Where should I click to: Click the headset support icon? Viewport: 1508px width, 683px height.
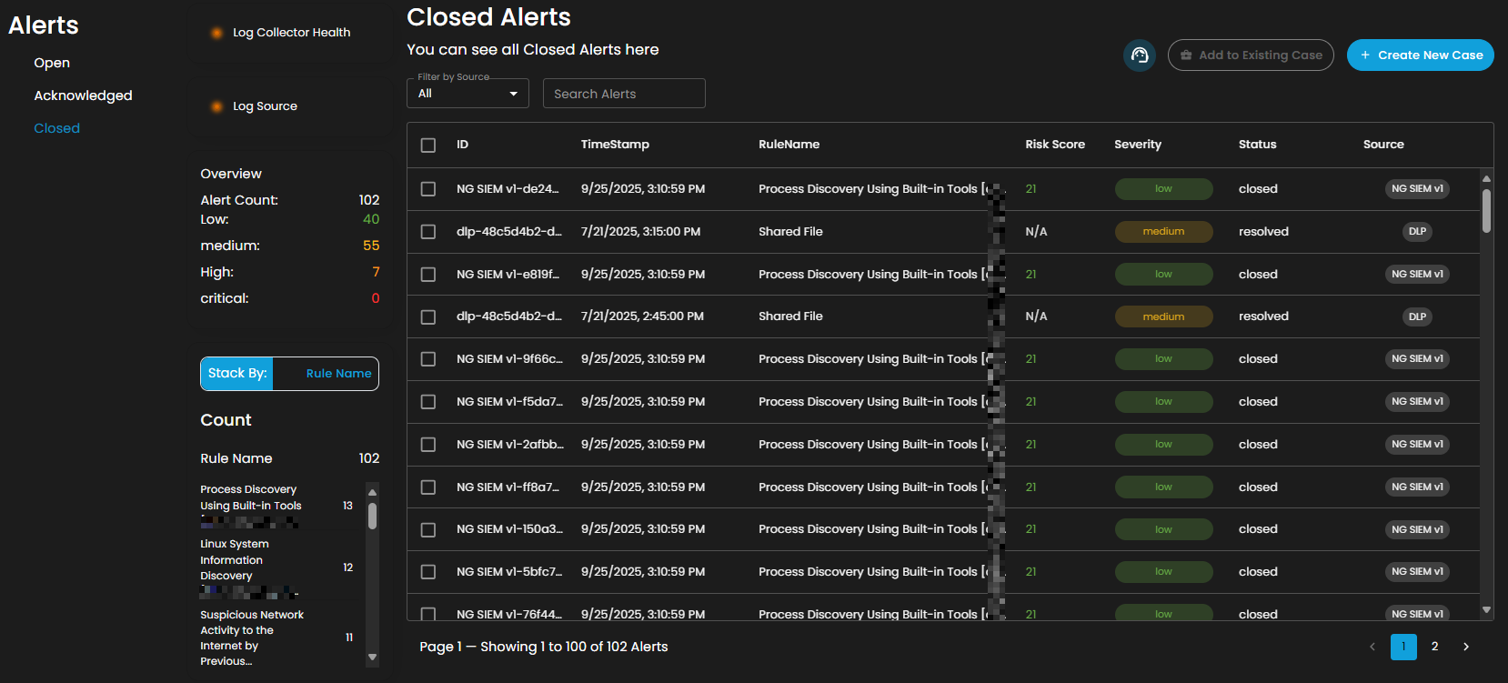1140,55
